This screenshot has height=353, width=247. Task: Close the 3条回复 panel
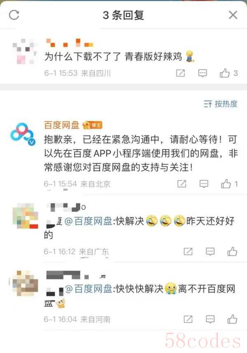233,15
